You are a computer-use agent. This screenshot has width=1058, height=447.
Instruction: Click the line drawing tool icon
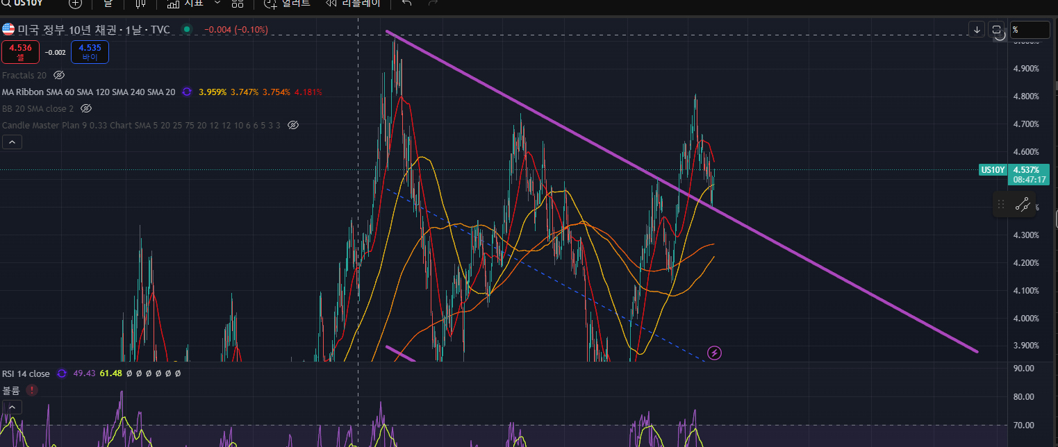(x=1022, y=204)
